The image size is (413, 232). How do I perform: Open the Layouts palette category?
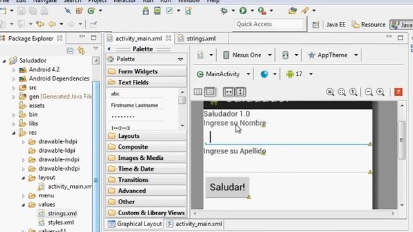coord(146,136)
